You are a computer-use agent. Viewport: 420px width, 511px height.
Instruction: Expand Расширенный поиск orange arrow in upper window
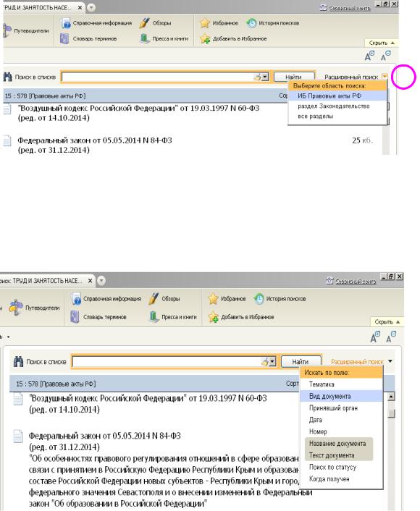pyautogui.click(x=385, y=77)
